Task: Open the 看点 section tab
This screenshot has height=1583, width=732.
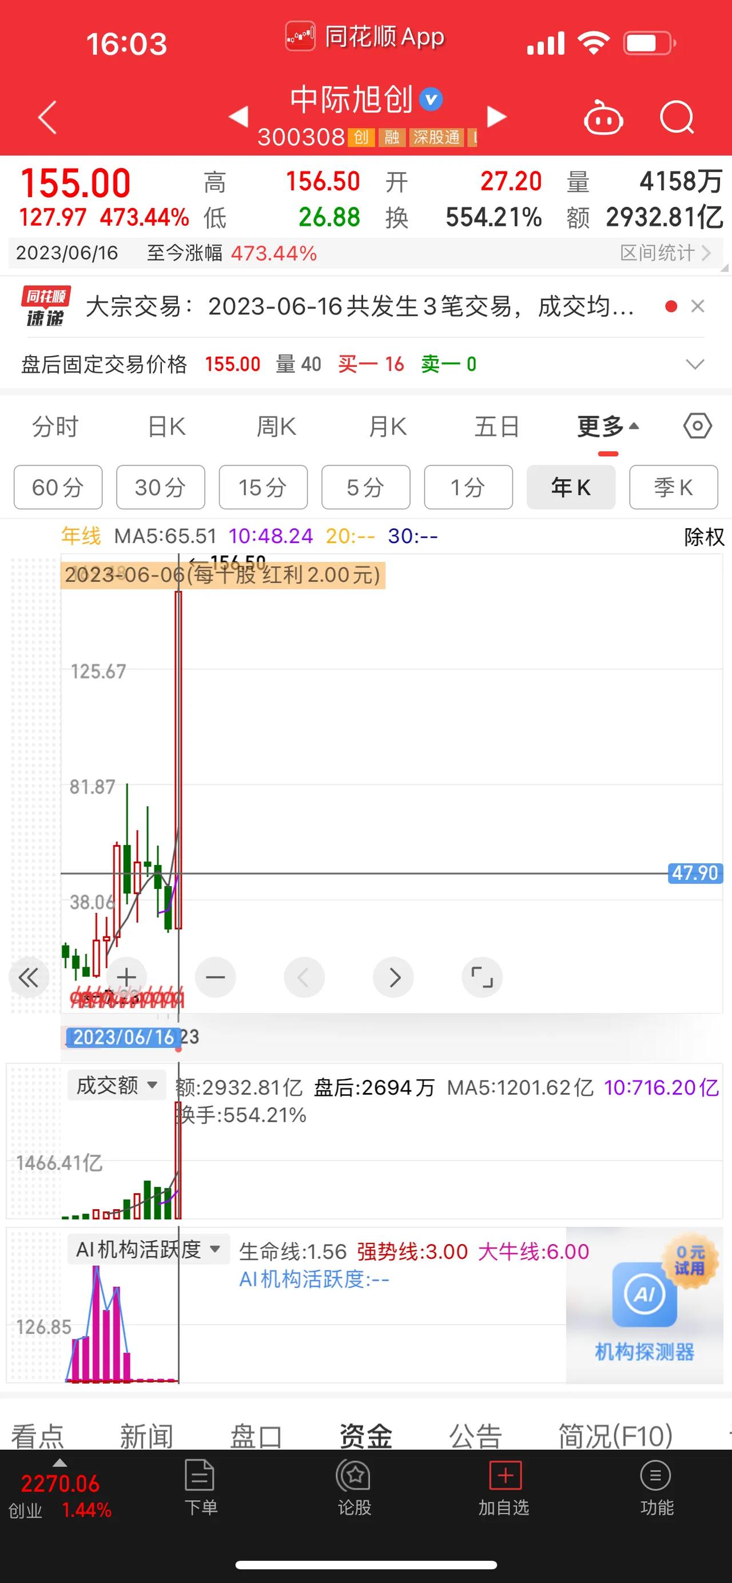Action: (x=38, y=1437)
